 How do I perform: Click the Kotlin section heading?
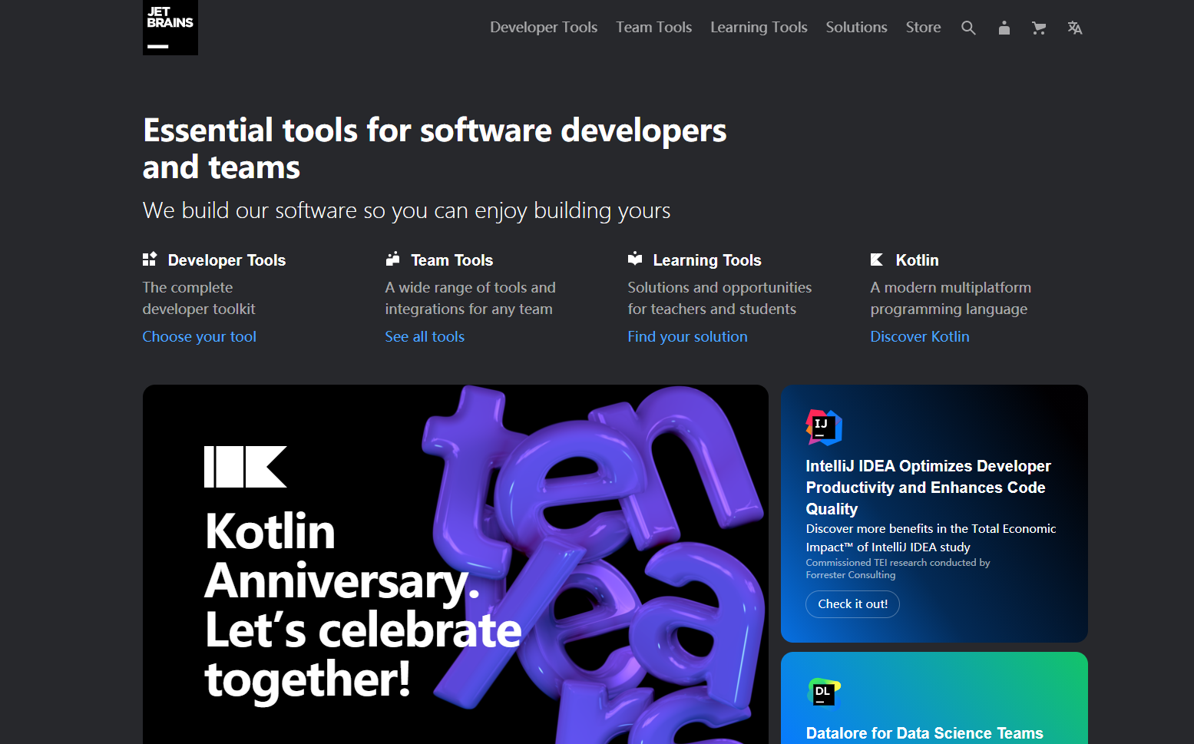918,260
